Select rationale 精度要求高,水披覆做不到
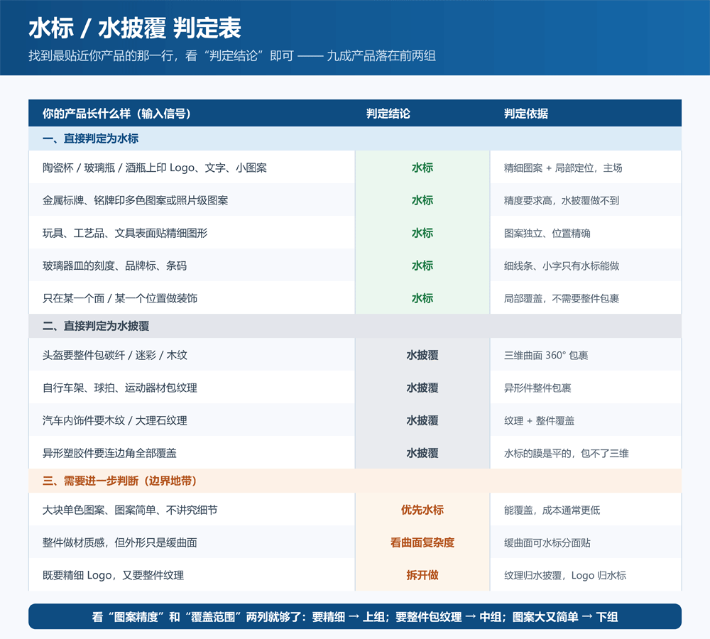Screen dimensions: 710x639 click(x=562, y=201)
